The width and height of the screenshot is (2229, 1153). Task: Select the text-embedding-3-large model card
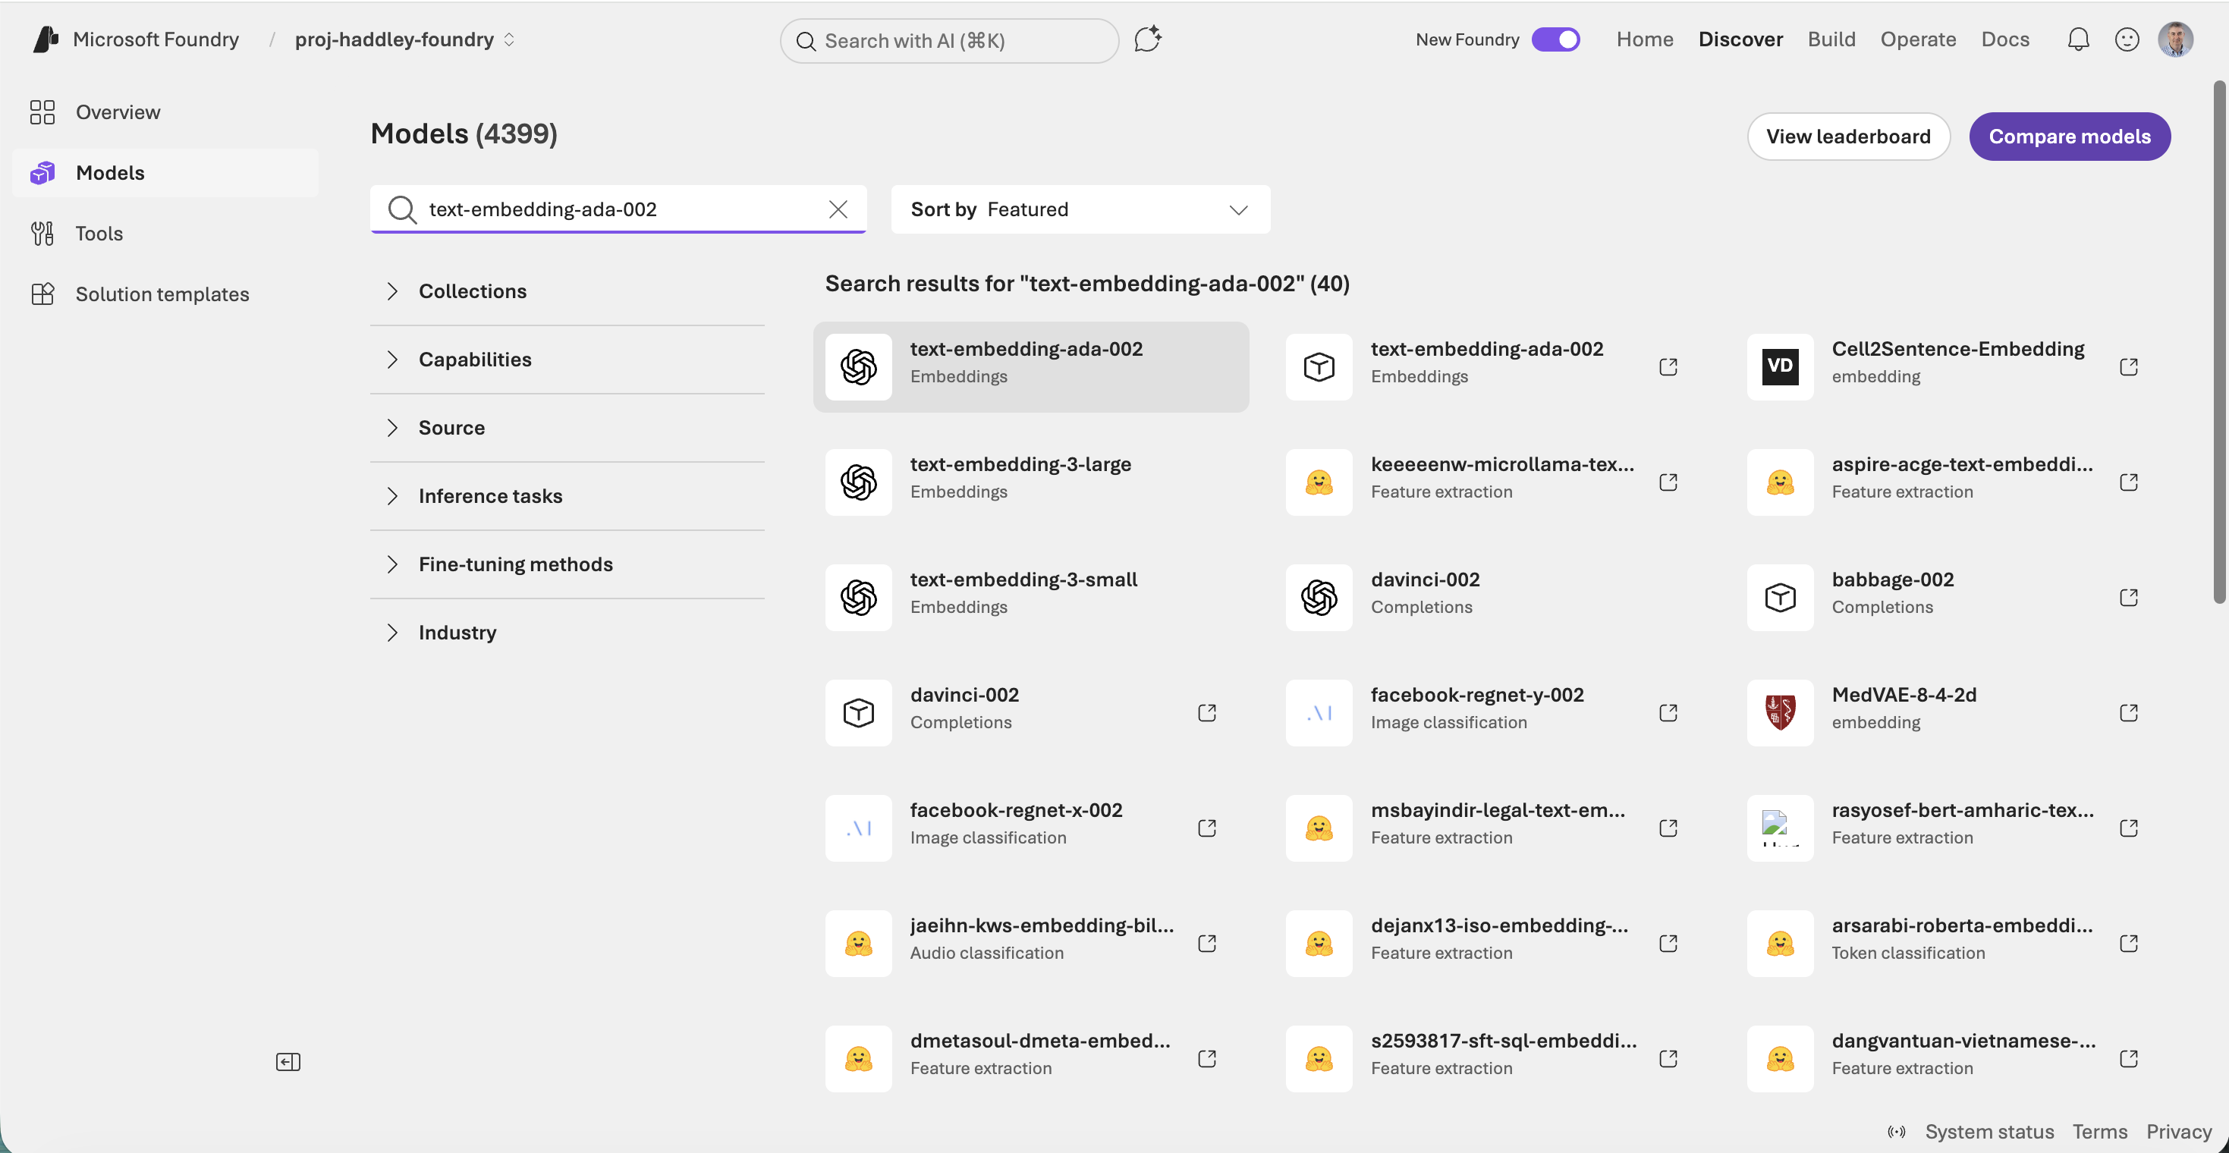pyautogui.click(x=1030, y=482)
